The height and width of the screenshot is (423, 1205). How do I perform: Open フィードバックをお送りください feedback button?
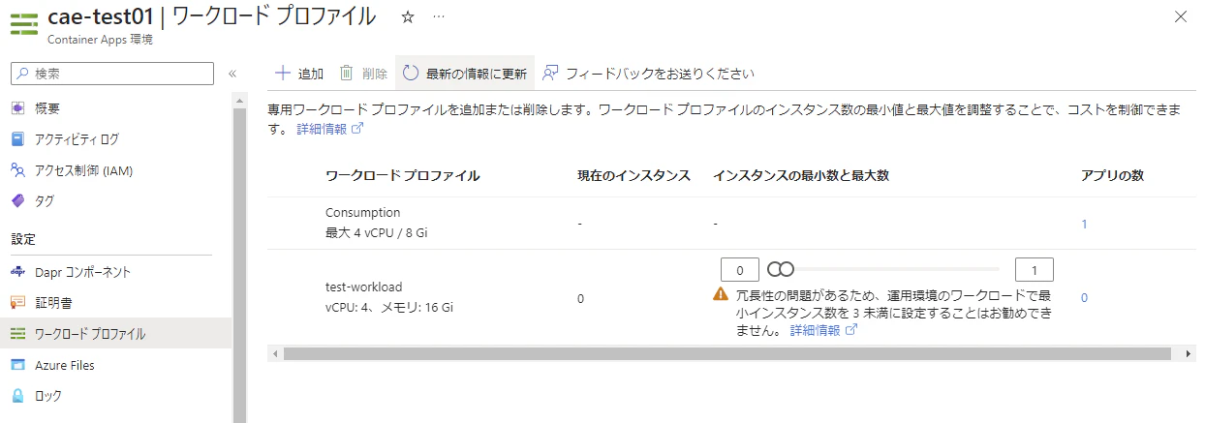648,74
